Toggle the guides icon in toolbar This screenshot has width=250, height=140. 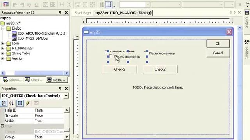point(109,4)
